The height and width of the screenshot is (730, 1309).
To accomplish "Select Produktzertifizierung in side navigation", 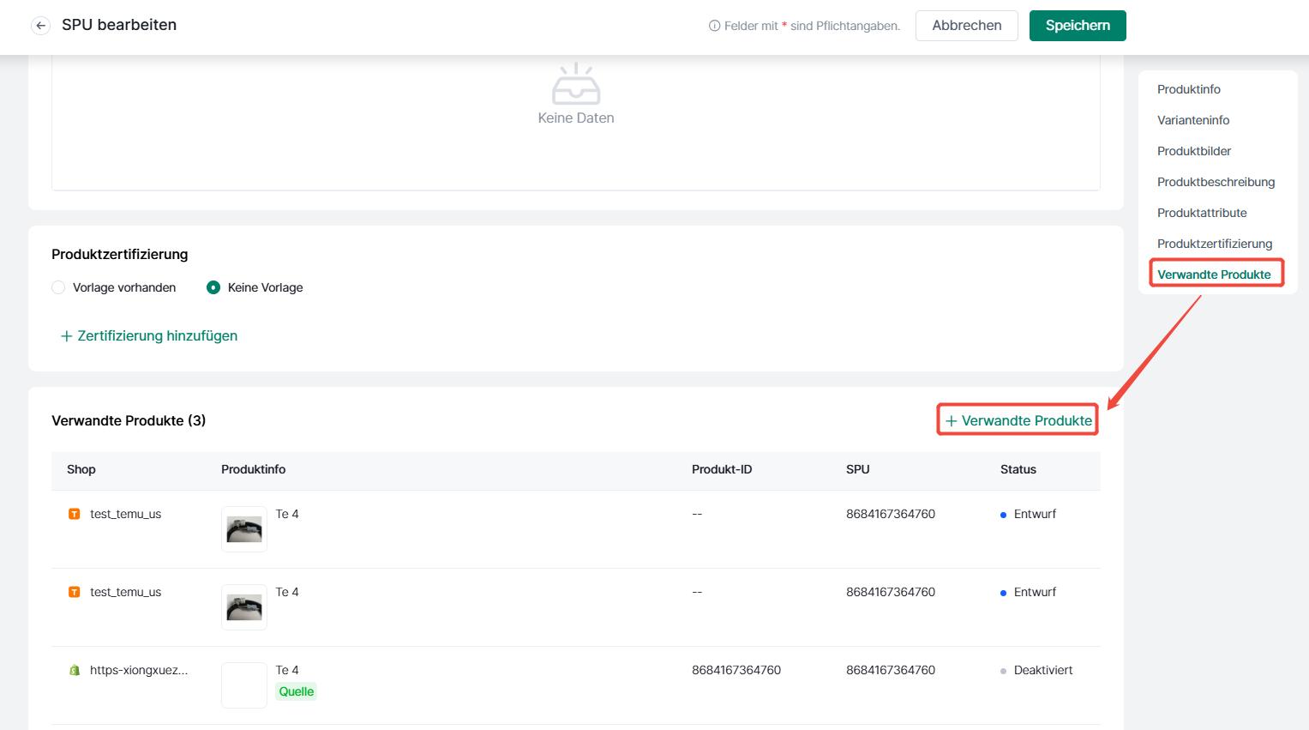I will click(1215, 244).
